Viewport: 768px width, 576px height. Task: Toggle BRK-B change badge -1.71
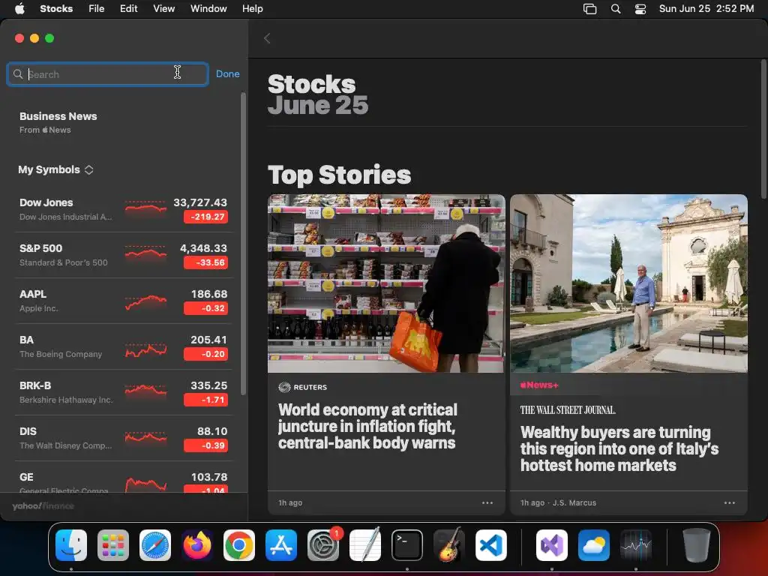[205, 400]
